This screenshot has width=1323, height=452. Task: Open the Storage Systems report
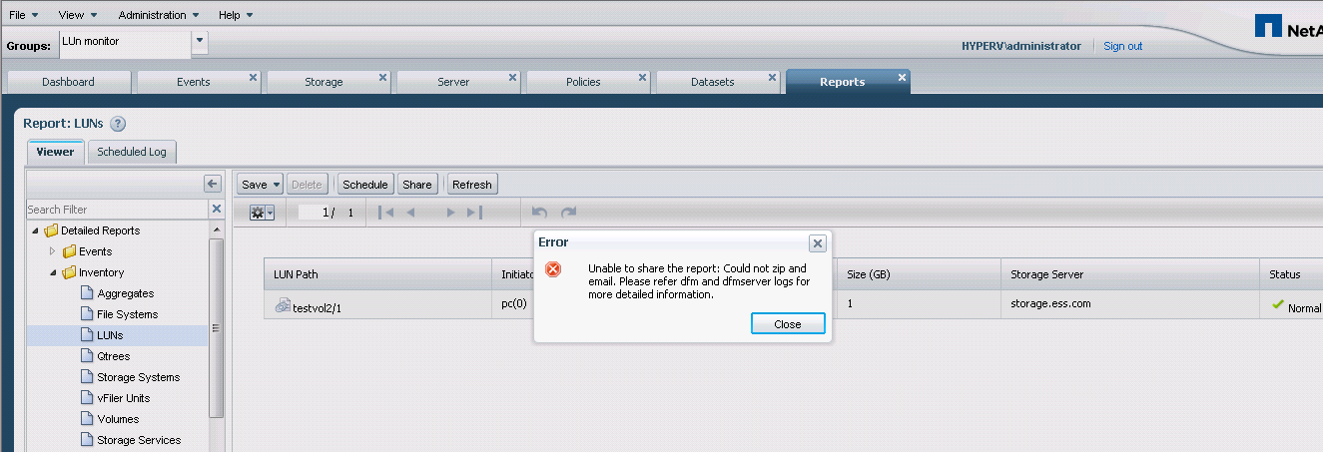(x=138, y=377)
